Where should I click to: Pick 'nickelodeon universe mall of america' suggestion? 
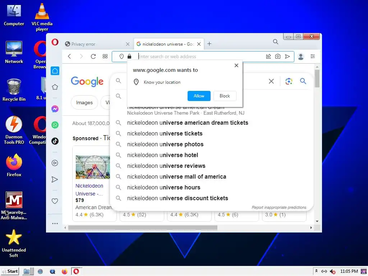click(211, 177)
